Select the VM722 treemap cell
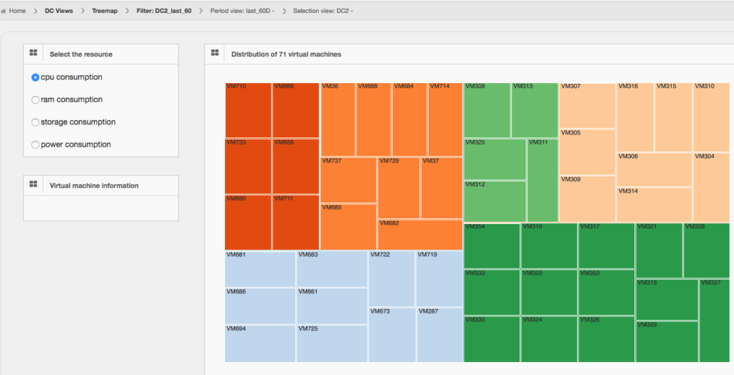The height and width of the screenshot is (375, 734). (x=392, y=279)
